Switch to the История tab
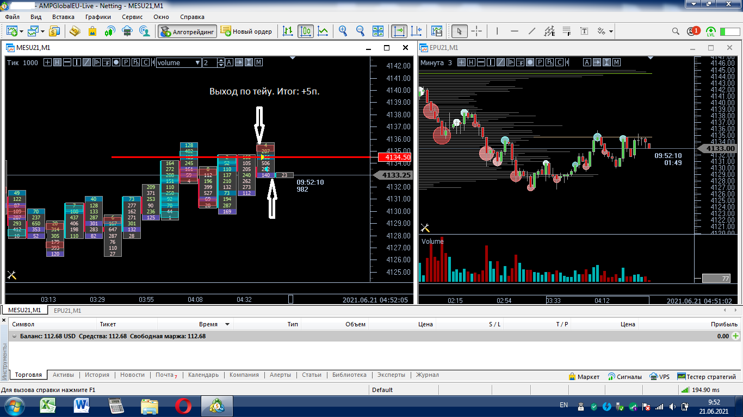The image size is (743, 417). point(97,375)
